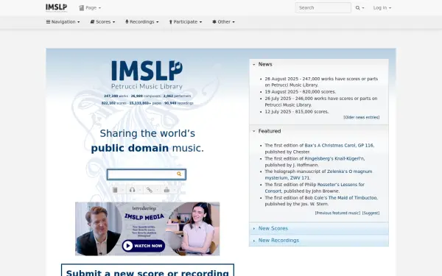Click the 247,280 works statistic

click(x=116, y=96)
